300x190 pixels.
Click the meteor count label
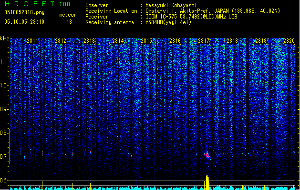(68, 15)
